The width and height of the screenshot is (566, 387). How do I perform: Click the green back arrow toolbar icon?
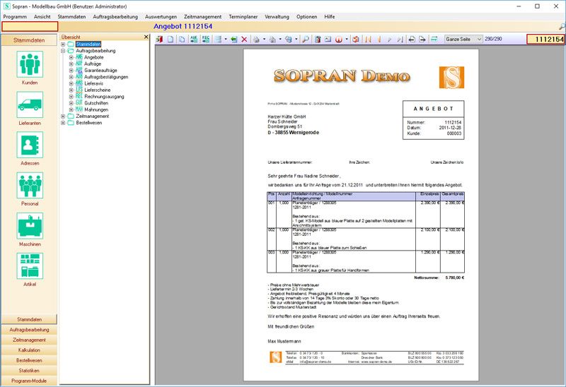pos(234,40)
